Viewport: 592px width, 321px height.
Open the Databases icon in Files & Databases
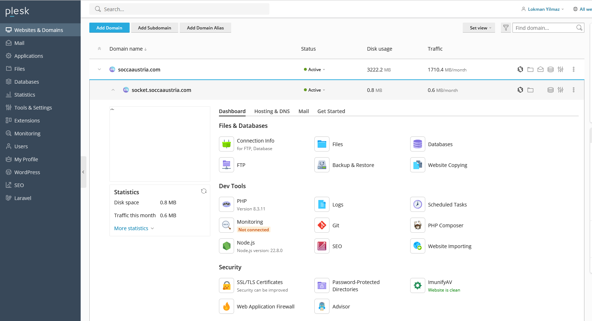[x=418, y=144]
